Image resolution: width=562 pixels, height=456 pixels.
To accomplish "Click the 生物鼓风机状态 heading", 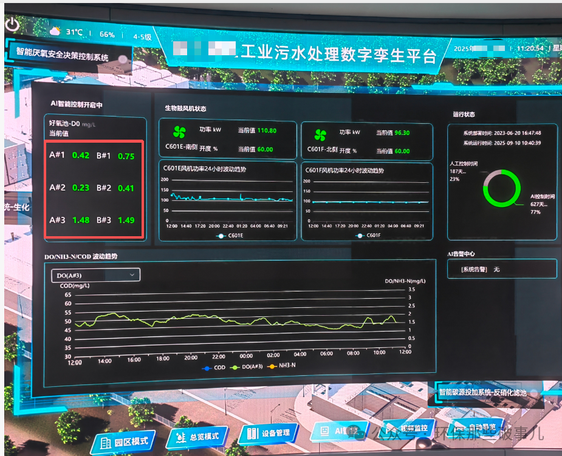I will tap(185, 108).
